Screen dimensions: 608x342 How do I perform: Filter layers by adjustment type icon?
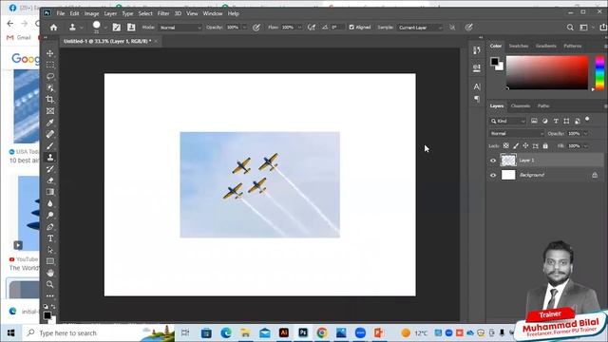click(544, 121)
